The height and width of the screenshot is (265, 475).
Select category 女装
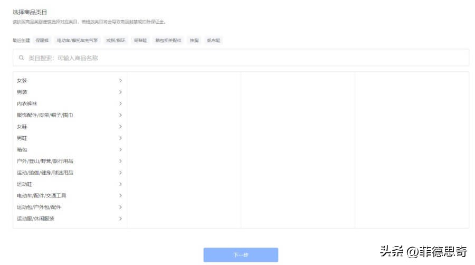pyautogui.click(x=70, y=81)
